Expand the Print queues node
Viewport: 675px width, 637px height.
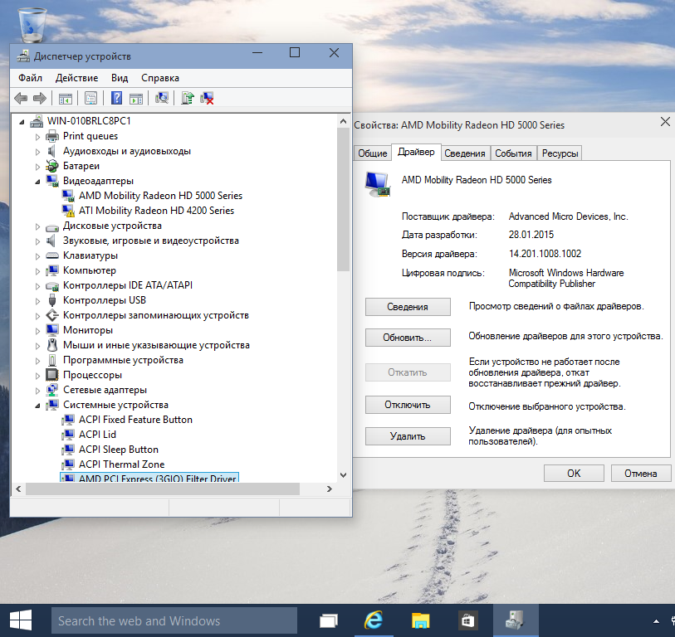click(38, 137)
